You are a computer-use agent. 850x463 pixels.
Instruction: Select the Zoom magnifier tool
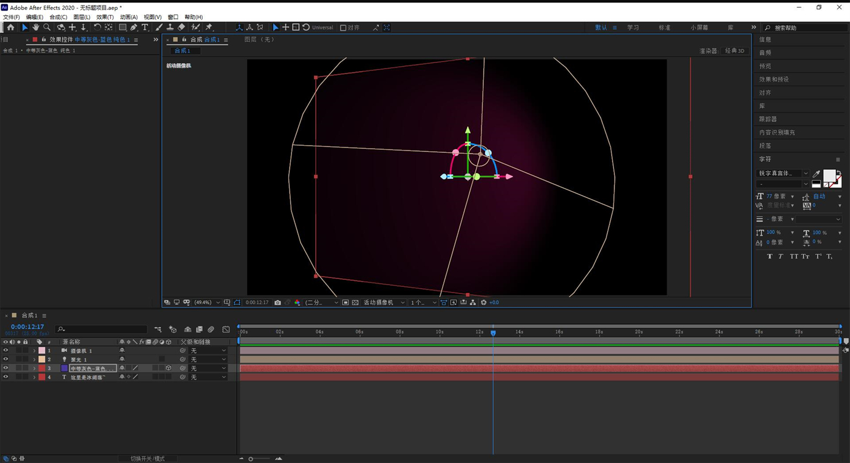[47, 27]
